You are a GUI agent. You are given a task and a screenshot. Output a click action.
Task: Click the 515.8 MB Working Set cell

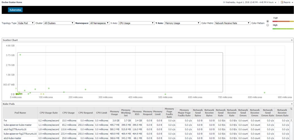coord(126,129)
